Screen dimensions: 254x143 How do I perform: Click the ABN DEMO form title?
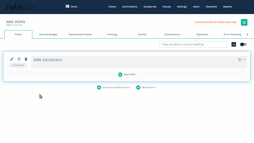(x=16, y=22)
